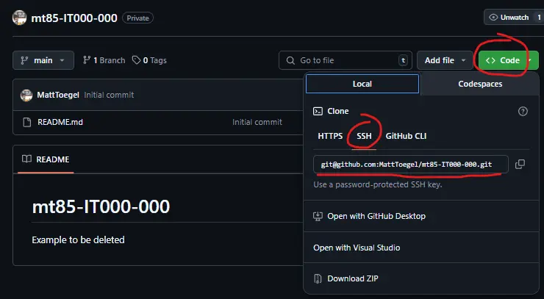Click Download ZIP
This screenshot has height=299, width=544.
352,278
